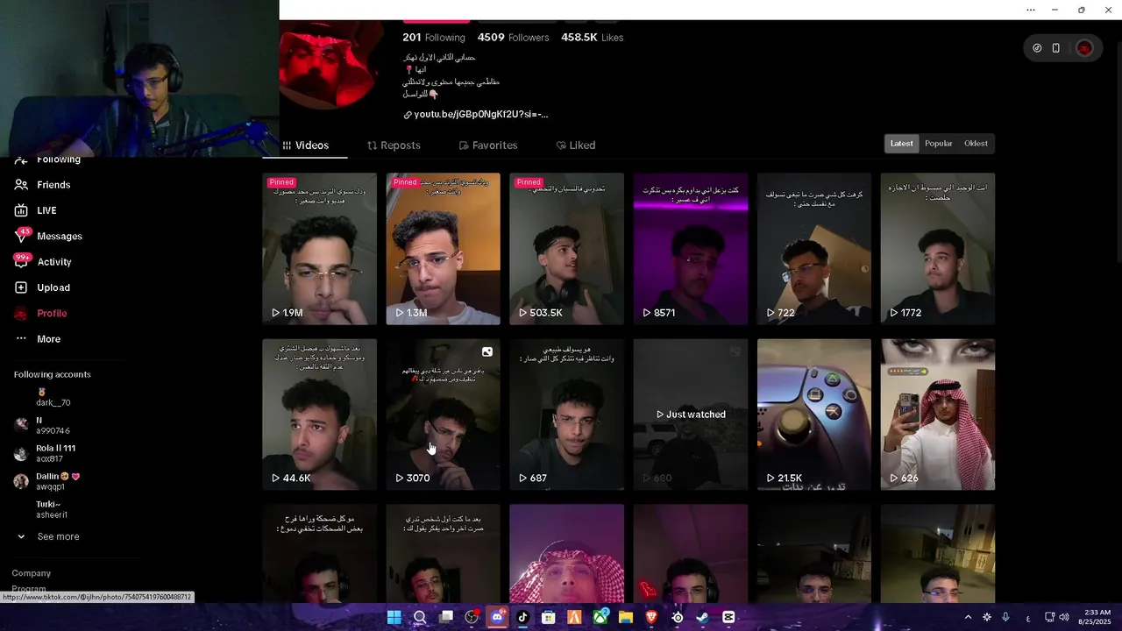
Task: Open the video with 8571 views
Action: [691, 249]
